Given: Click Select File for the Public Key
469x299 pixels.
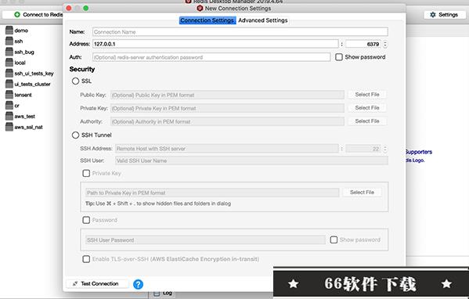Looking at the screenshot, I should click(x=367, y=95).
